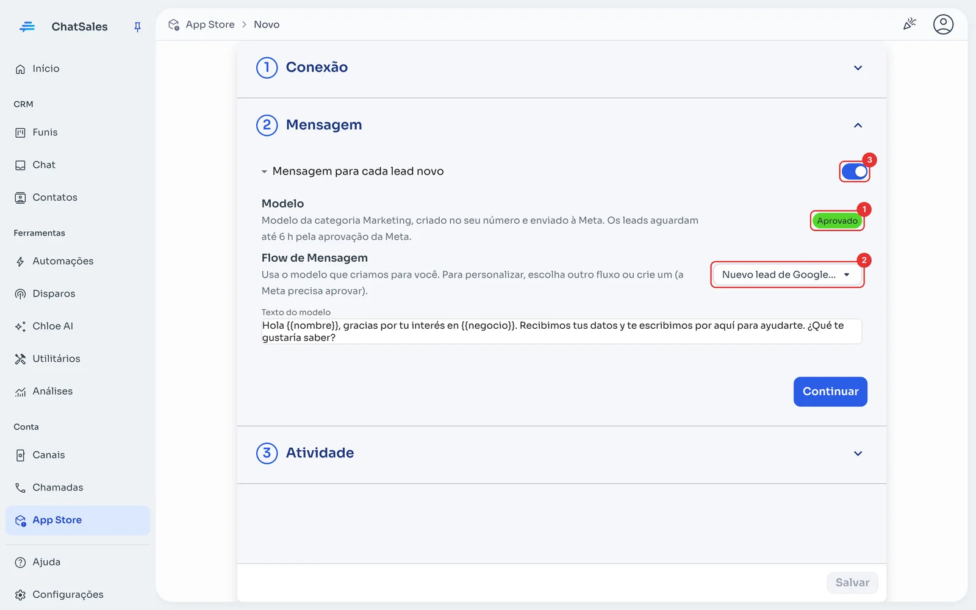Click the party popper icon in header
Screen dimensions: 976x610
tap(910, 24)
